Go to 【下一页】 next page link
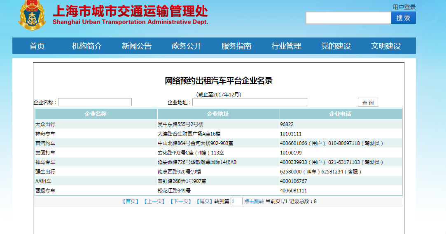The width and height of the screenshot is (446, 234). [181, 201]
